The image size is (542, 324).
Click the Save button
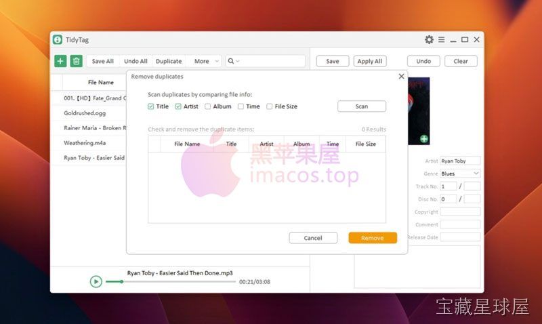tap(333, 61)
